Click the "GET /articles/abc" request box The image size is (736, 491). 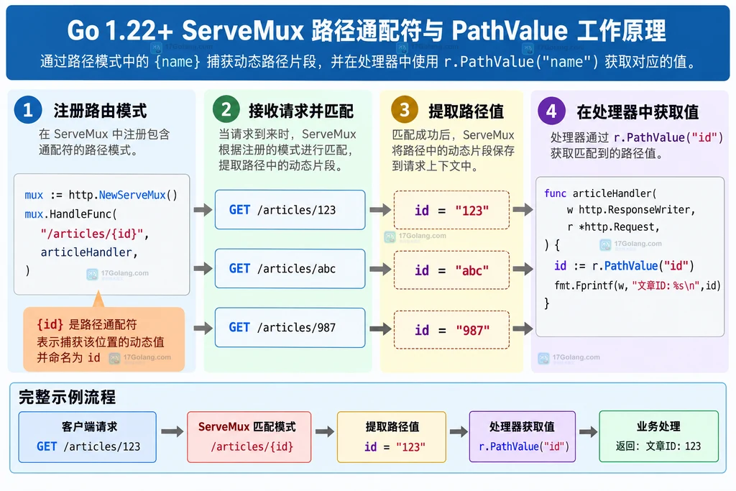pos(290,268)
